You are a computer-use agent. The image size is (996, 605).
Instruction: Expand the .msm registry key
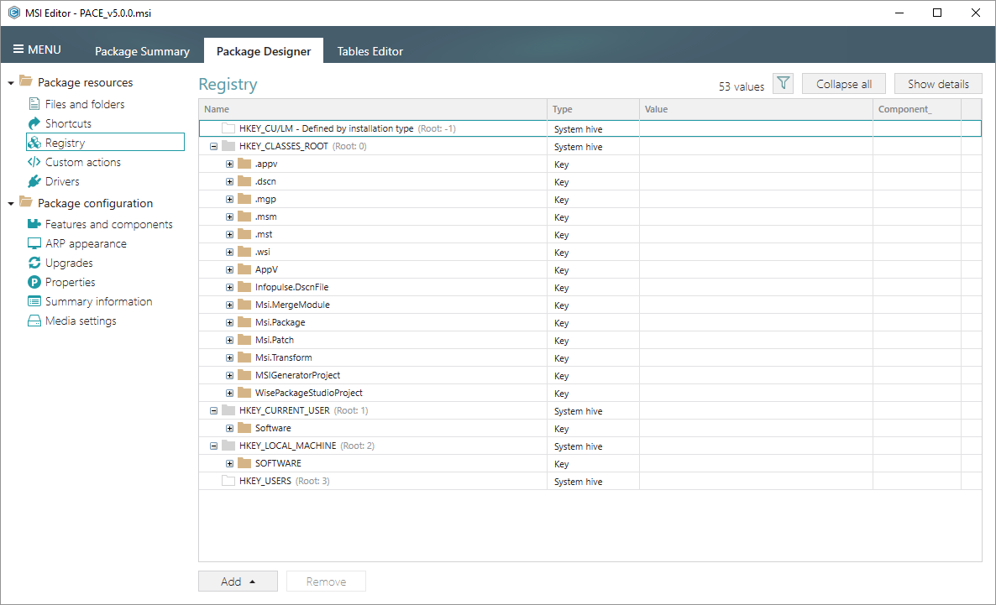[230, 217]
